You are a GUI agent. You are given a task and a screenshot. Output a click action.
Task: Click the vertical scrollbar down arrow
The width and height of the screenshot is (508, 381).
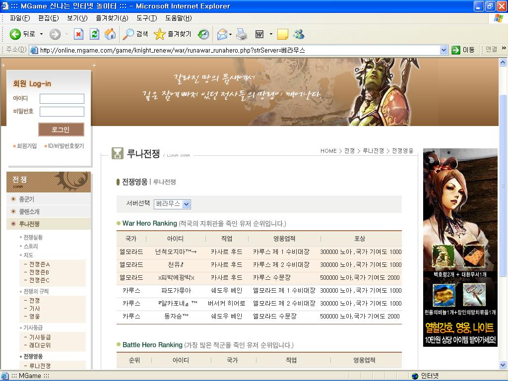click(503, 365)
